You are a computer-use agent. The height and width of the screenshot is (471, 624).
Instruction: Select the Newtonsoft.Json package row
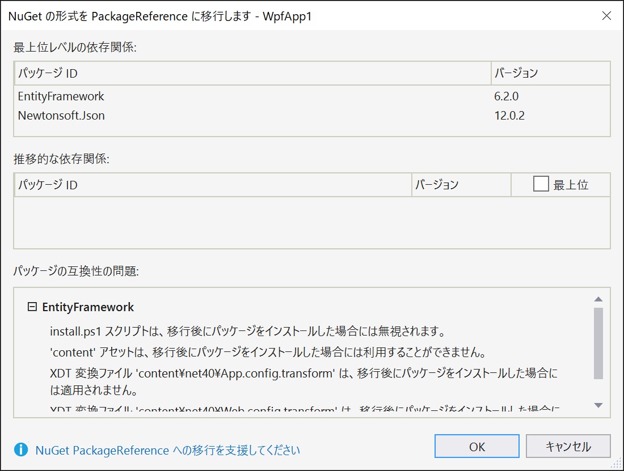pos(312,115)
